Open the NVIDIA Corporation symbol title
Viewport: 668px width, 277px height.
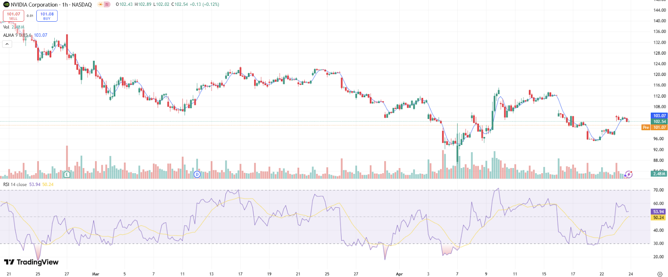[x=51, y=5]
